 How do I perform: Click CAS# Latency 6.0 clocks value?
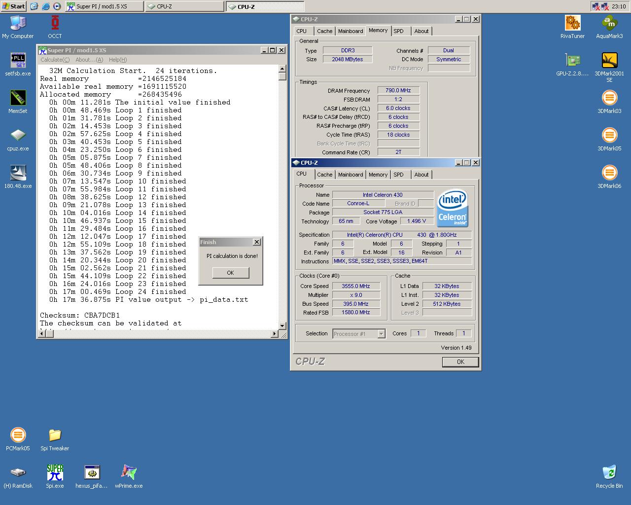(398, 108)
